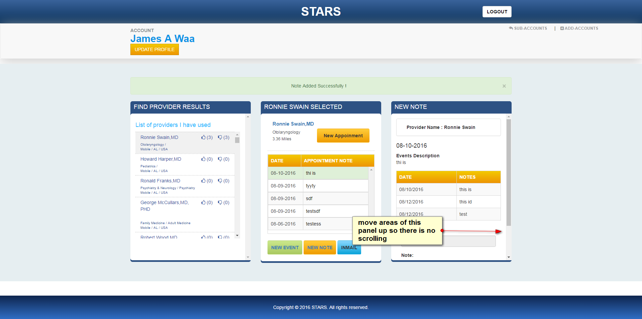Click thumbs-down icon for George McCullars
This screenshot has height=319, width=642.
coord(220,202)
